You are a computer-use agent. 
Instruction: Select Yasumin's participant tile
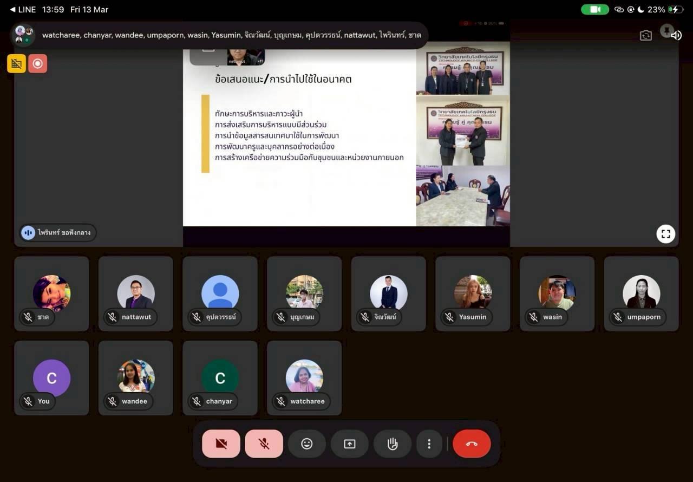tap(473, 294)
